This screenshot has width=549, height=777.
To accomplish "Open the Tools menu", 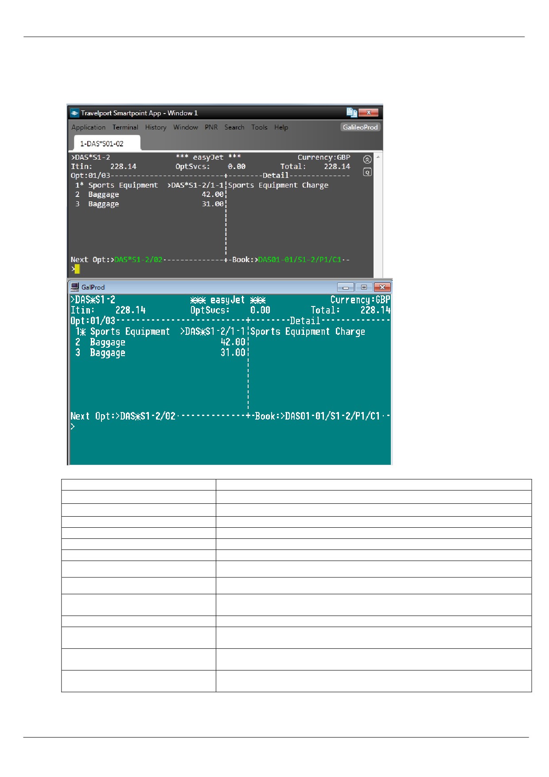I will coord(259,127).
